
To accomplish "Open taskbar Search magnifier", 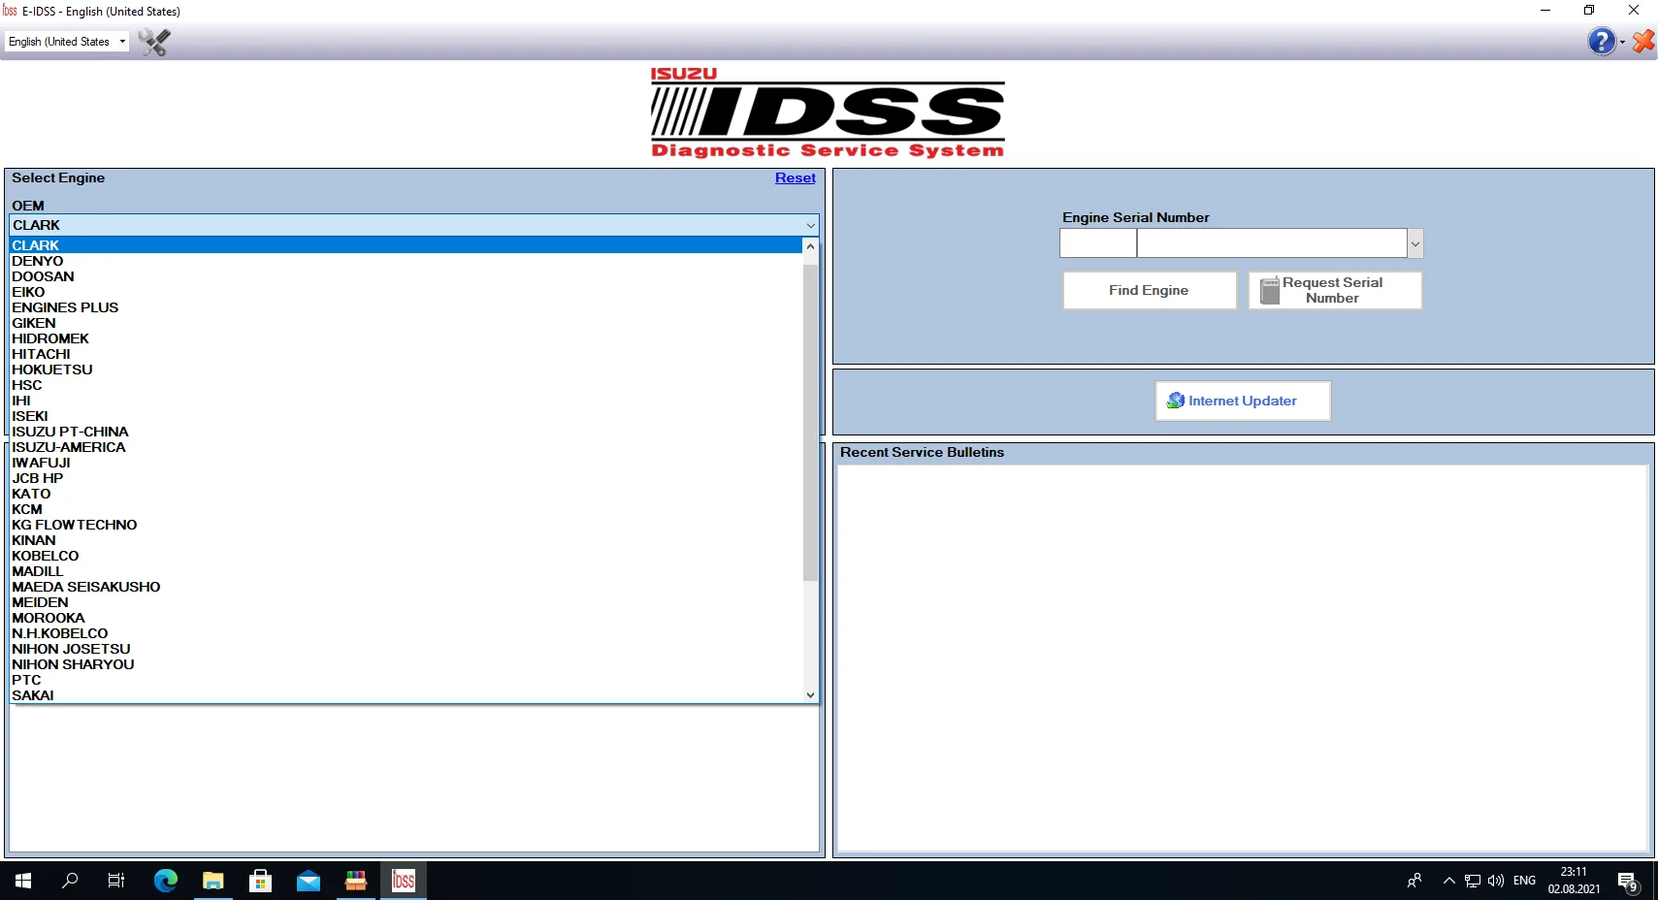I will pyautogui.click(x=70, y=881).
